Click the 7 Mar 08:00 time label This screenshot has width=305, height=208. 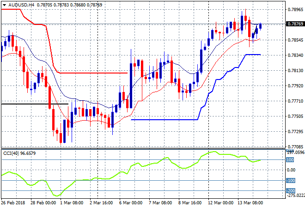click(x=160, y=203)
